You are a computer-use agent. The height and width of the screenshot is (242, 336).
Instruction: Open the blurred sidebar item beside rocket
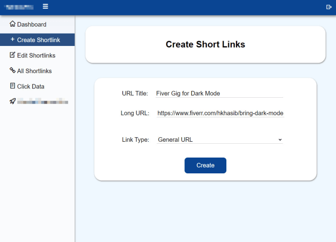(x=42, y=101)
